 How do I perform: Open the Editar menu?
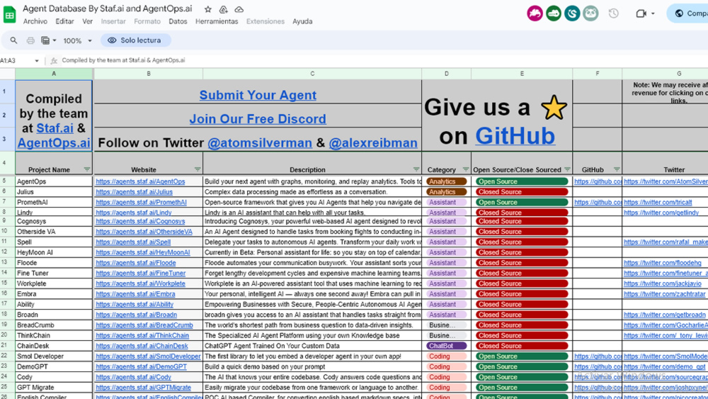[64, 21]
